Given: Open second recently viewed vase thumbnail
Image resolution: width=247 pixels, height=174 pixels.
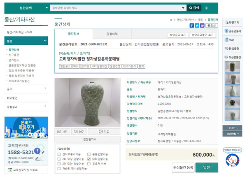Looking at the screenshot, I should pyautogui.click(x=232, y=79).
